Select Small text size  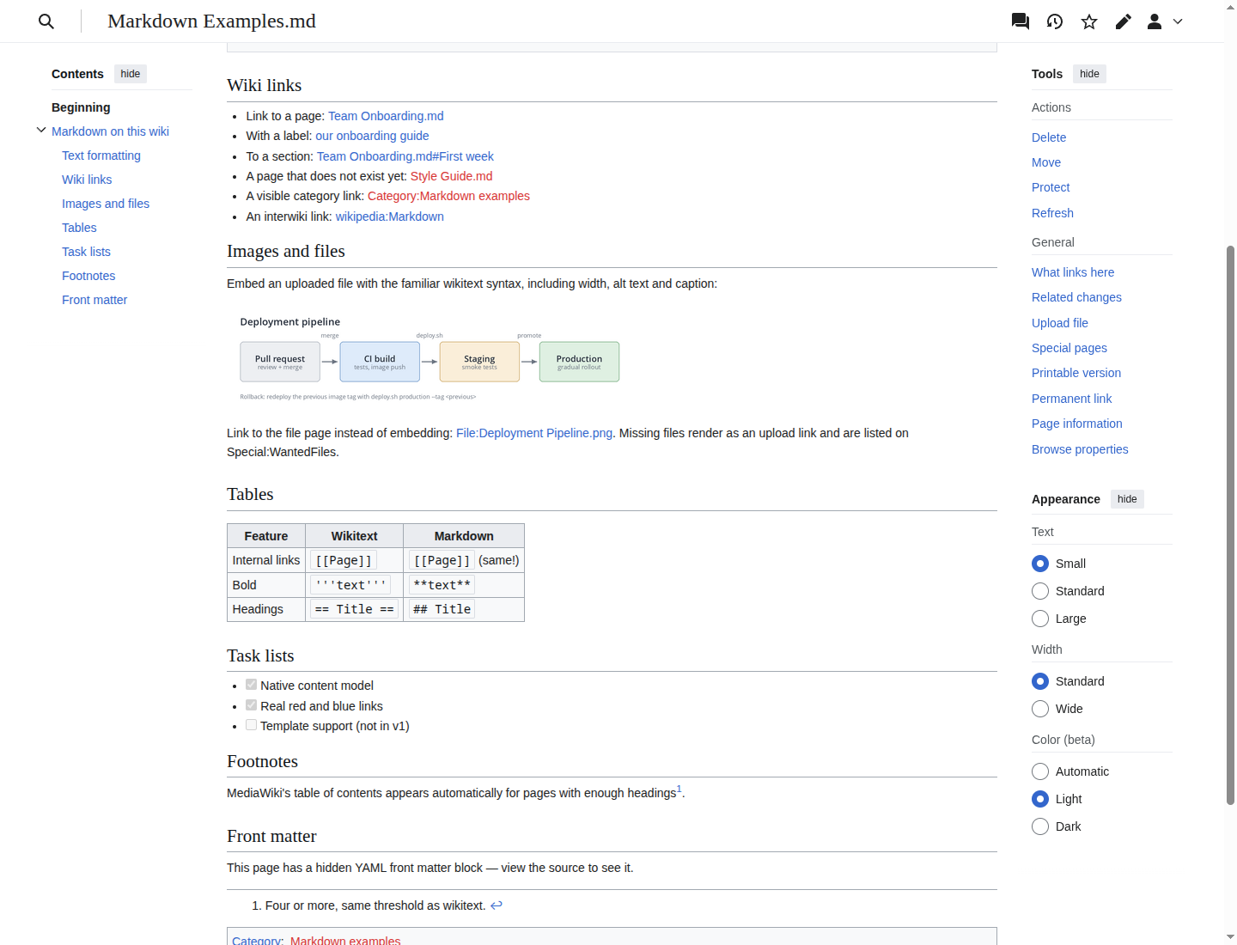[x=1040, y=564]
